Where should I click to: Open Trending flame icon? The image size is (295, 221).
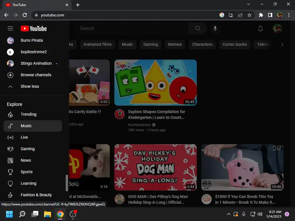(10, 115)
